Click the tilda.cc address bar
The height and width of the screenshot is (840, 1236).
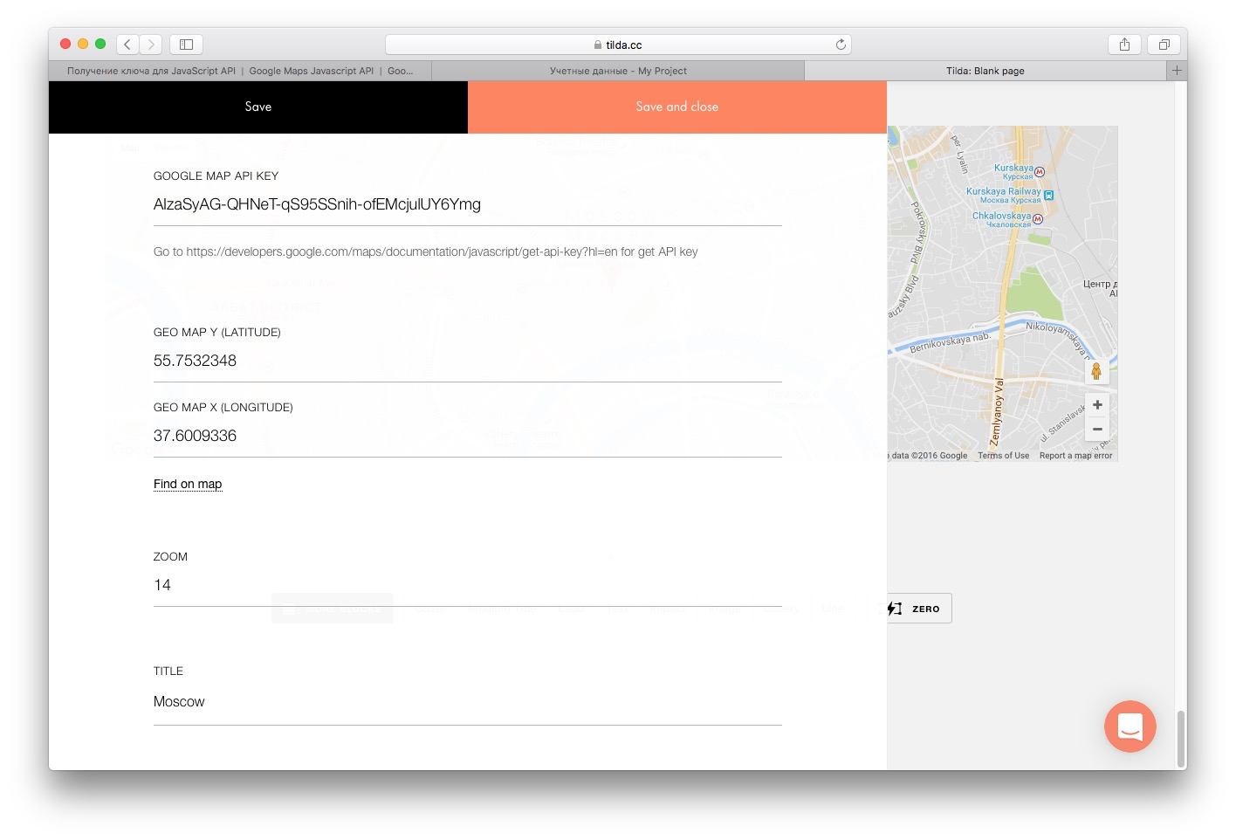pyautogui.click(x=618, y=45)
